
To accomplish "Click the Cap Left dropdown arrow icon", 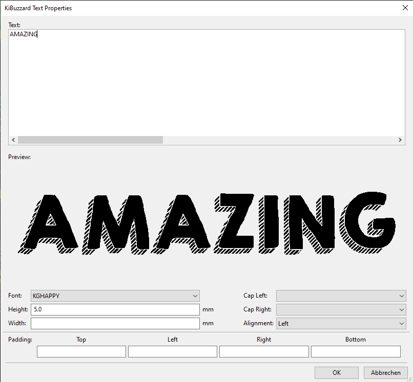I will pos(401,296).
